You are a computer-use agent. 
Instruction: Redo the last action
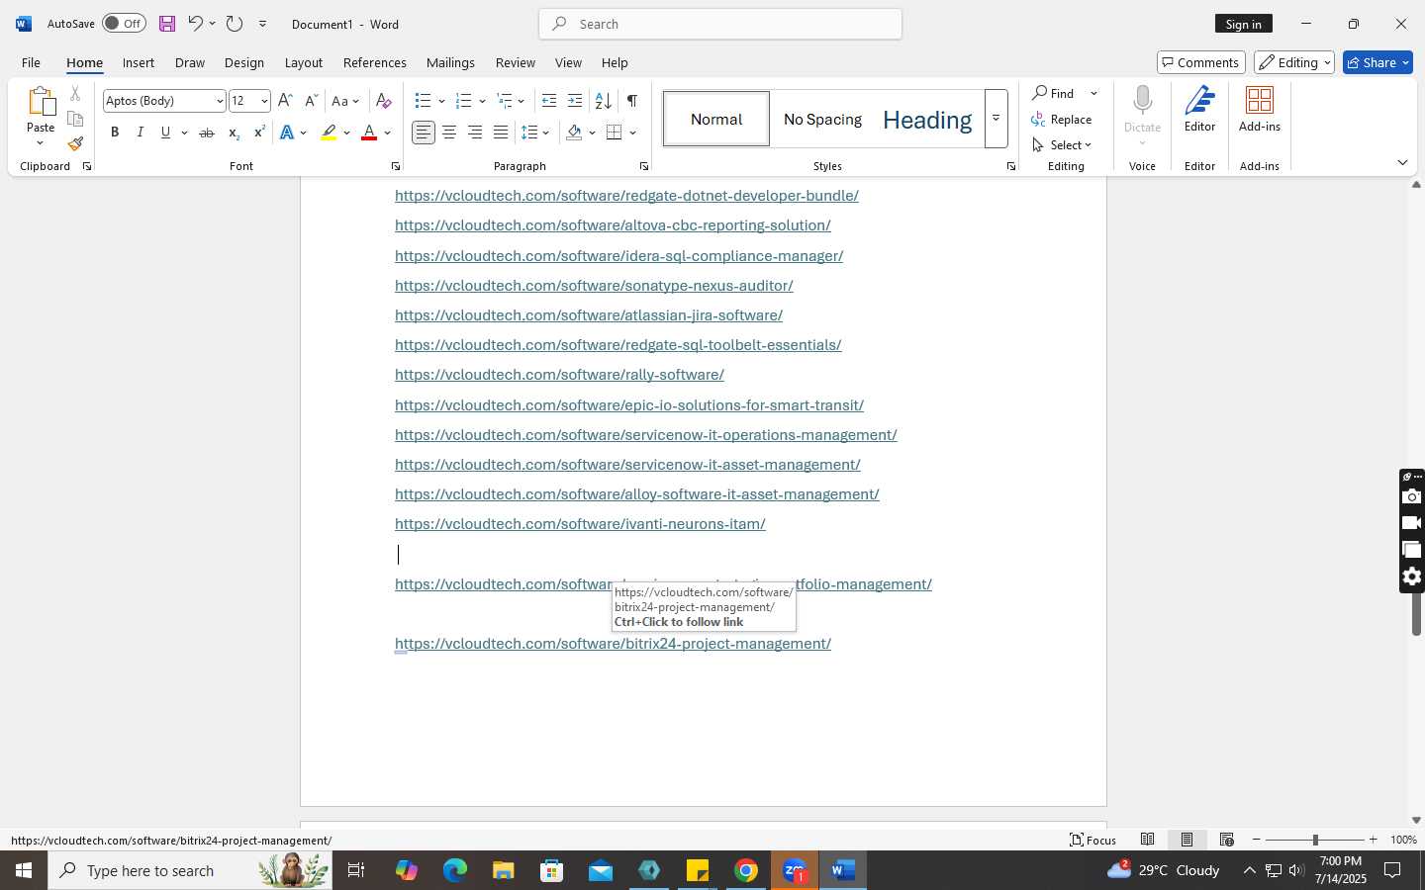235,24
